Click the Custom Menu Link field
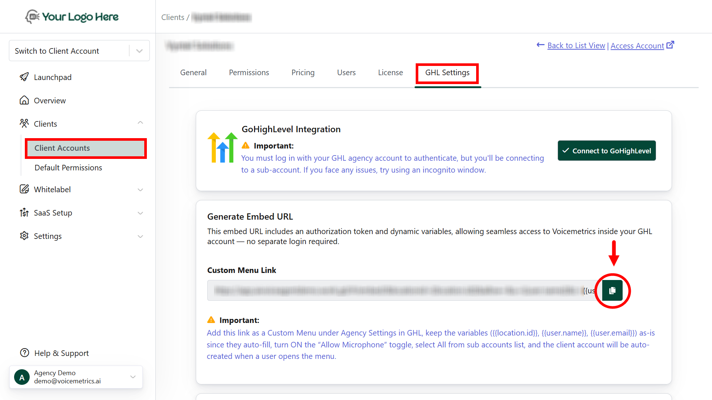 click(400, 291)
